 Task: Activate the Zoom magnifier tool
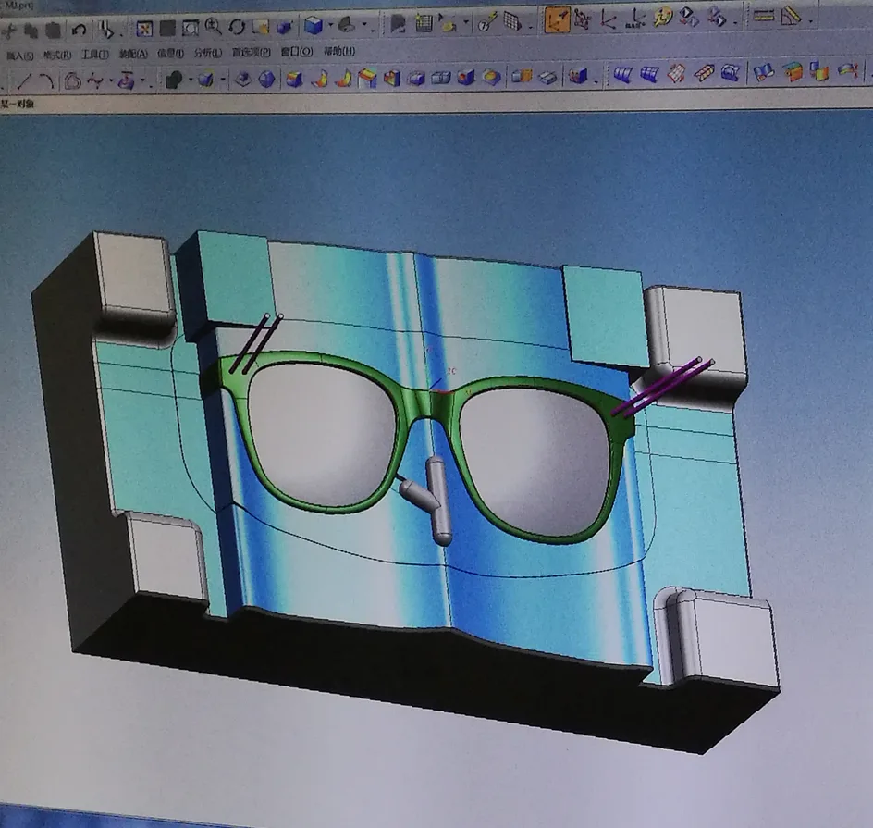click(x=213, y=26)
